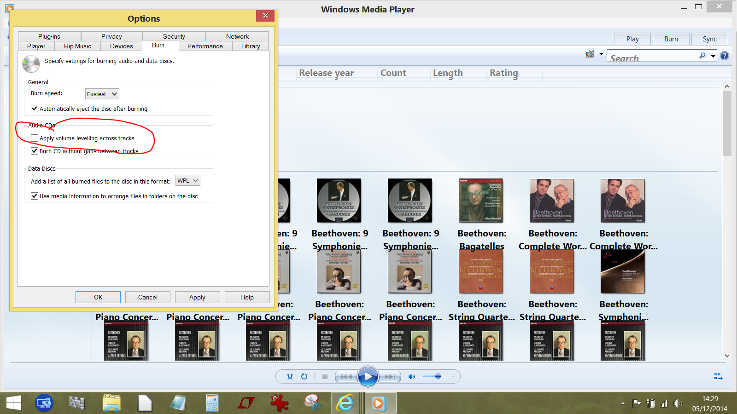Click the round Play button

pos(368,377)
